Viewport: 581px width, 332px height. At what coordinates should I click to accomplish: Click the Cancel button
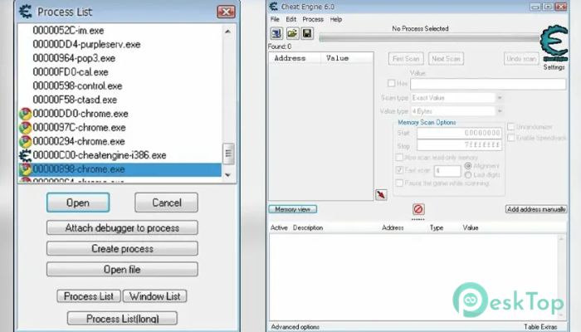pos(166,203)
